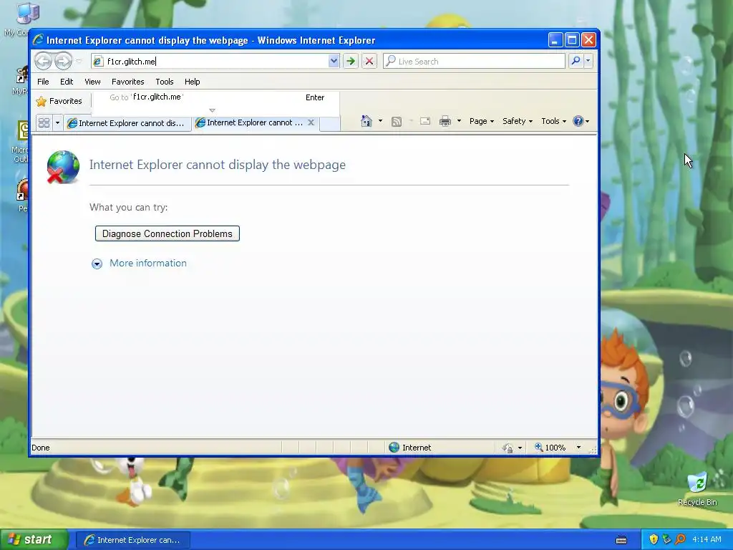Run search with the magnifier button

tap(576, 61)
